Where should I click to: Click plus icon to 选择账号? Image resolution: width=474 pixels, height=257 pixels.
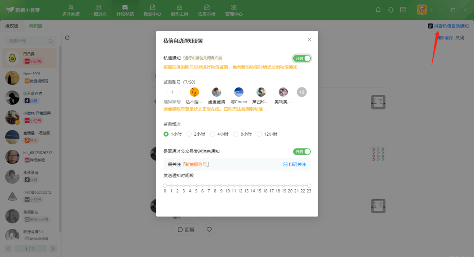[172, 92]
